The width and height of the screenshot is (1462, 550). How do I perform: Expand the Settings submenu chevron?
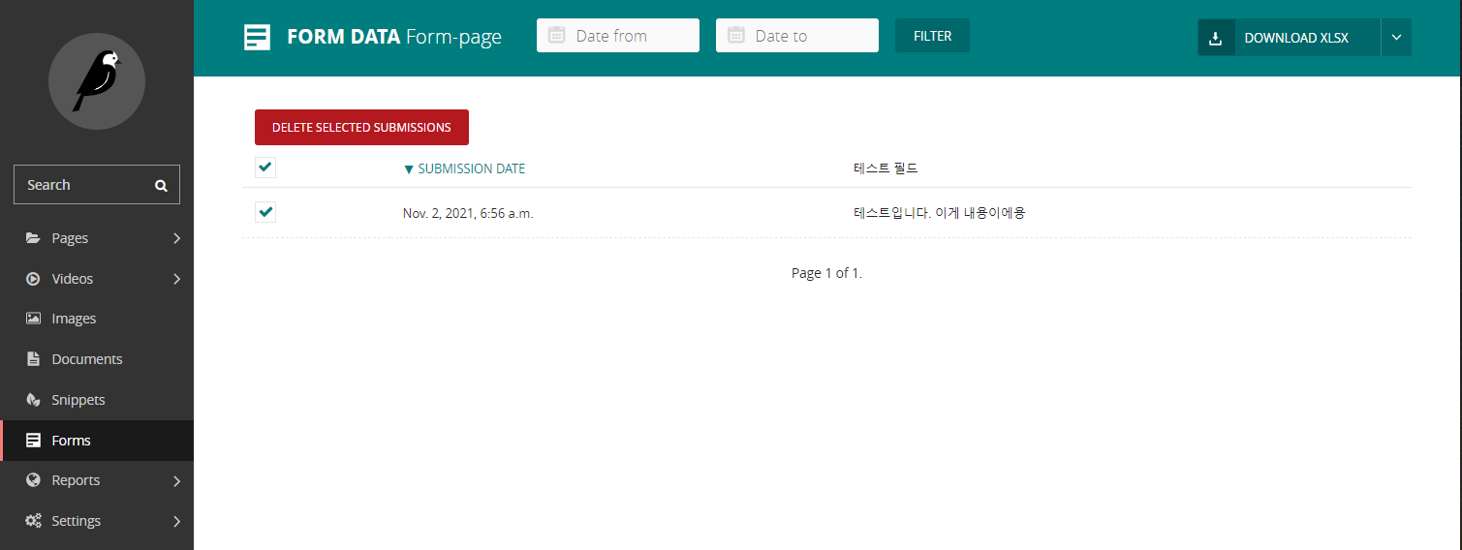click(x=176, y=521)
